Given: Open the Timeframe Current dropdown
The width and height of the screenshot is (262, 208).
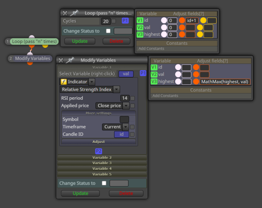Looking at the screenshot, I should 125,127.
